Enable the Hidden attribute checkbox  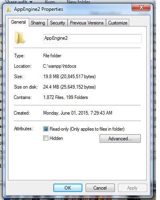pos(46,138)
